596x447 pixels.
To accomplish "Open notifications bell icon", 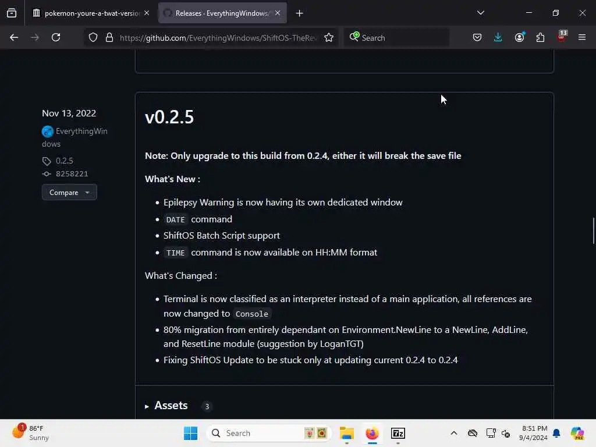I will point(556,433).
